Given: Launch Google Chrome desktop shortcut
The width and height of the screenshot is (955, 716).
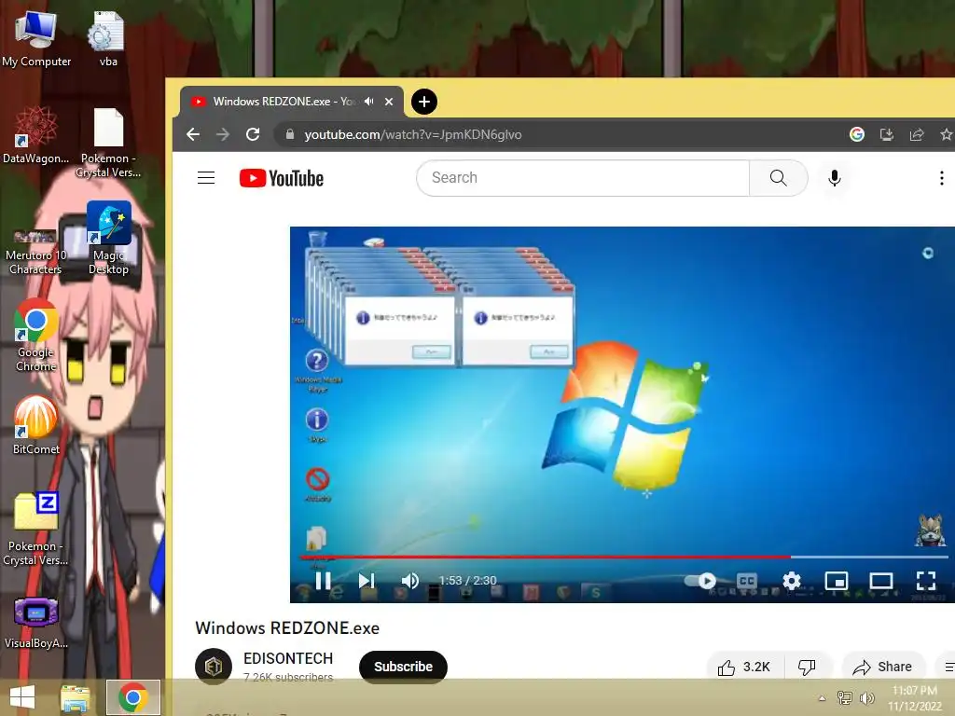Looking at the screenshot, I should coord(36,336).
